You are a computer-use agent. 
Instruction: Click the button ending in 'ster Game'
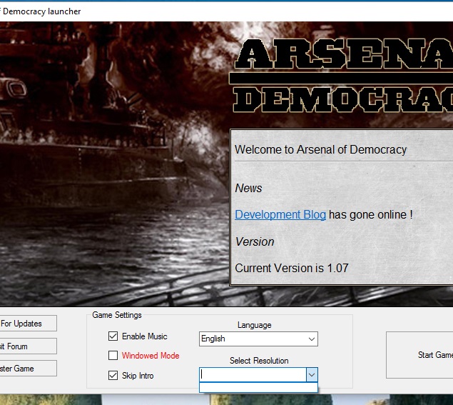[28, 369]
